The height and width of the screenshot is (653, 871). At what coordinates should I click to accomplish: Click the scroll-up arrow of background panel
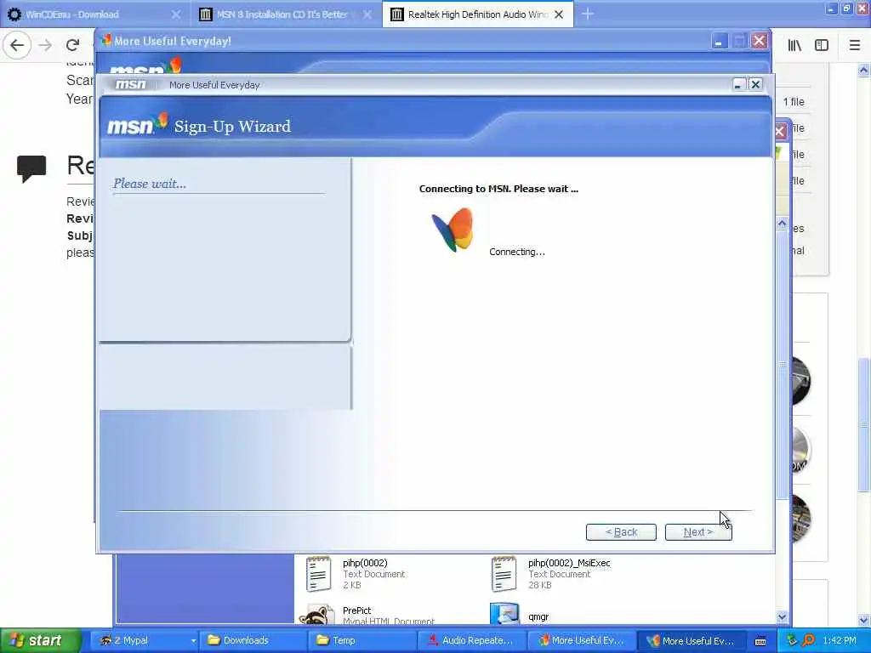tap(783, 224)
